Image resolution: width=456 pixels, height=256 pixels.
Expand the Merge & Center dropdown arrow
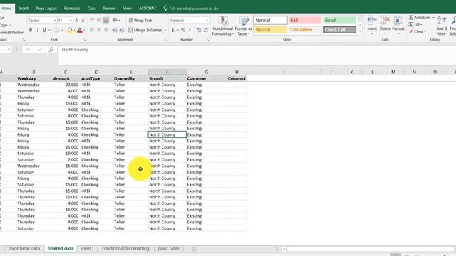click(165, 30)
